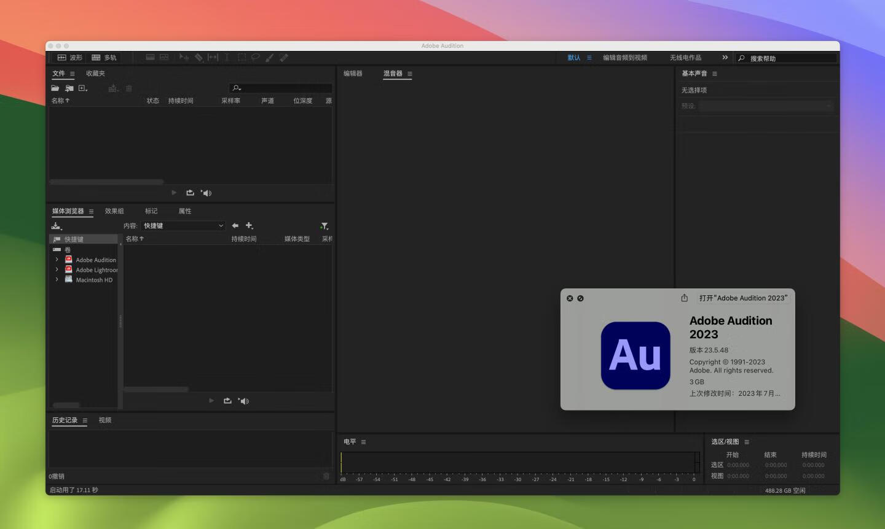
Task: Click Media Browser import download icon
Action: click(57, 226)
